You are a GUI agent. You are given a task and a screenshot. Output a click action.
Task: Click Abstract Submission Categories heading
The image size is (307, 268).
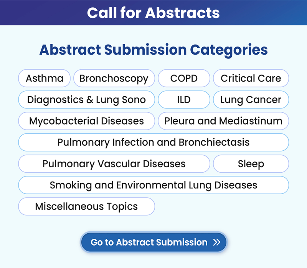153,50
